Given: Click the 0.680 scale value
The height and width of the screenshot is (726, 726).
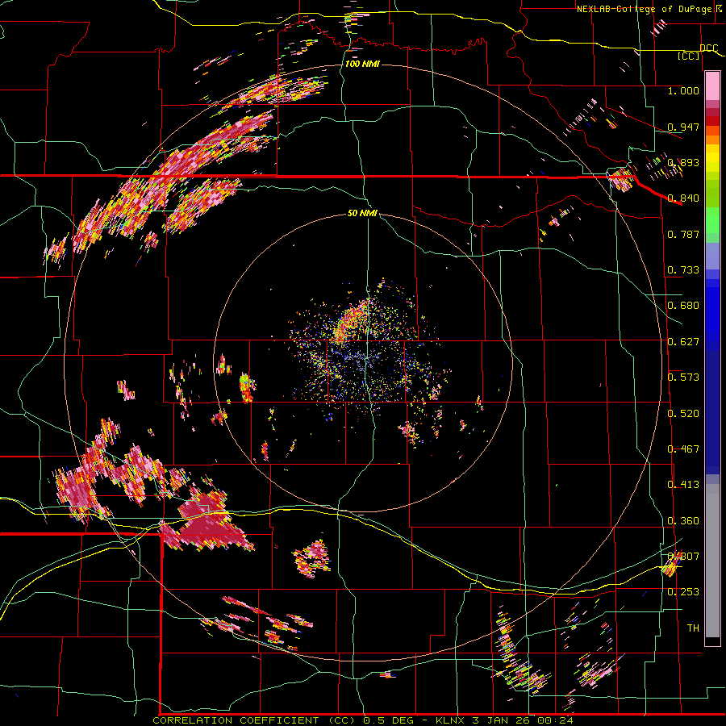Looking at the screenshot, I should (x=683, y=306).
